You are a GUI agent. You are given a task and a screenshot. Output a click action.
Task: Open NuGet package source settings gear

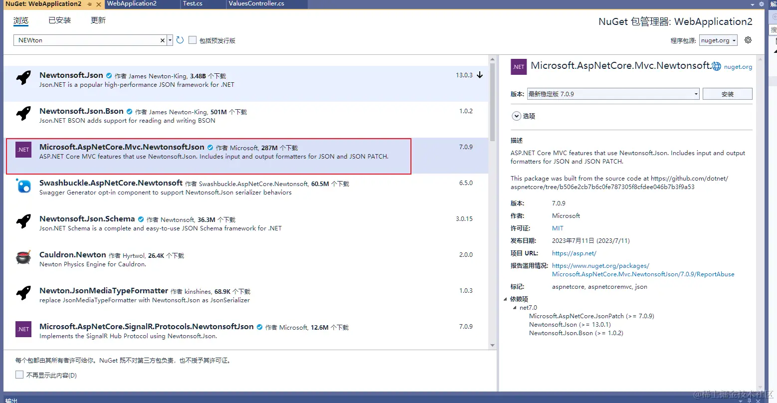coord(748,40)
